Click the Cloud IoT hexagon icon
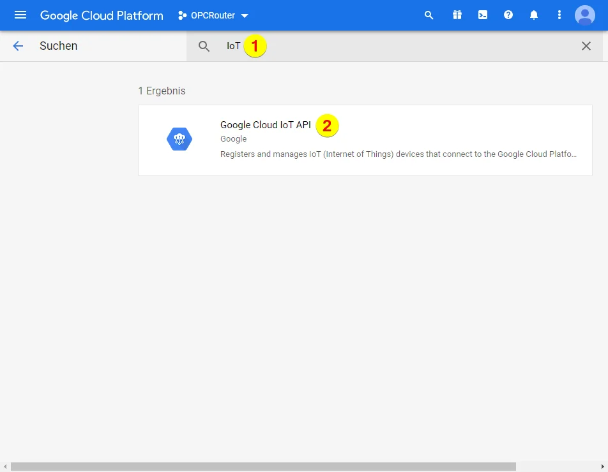Image resolution: width=608 pixels, height=472 pixels. (x=179, y=139)
